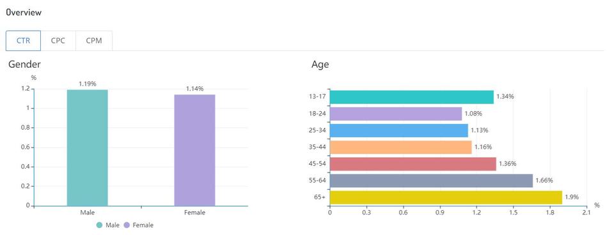This screenshot has width=614, height=235.
Task: Click the 45-54 age bar
Action: coord(413,164)
